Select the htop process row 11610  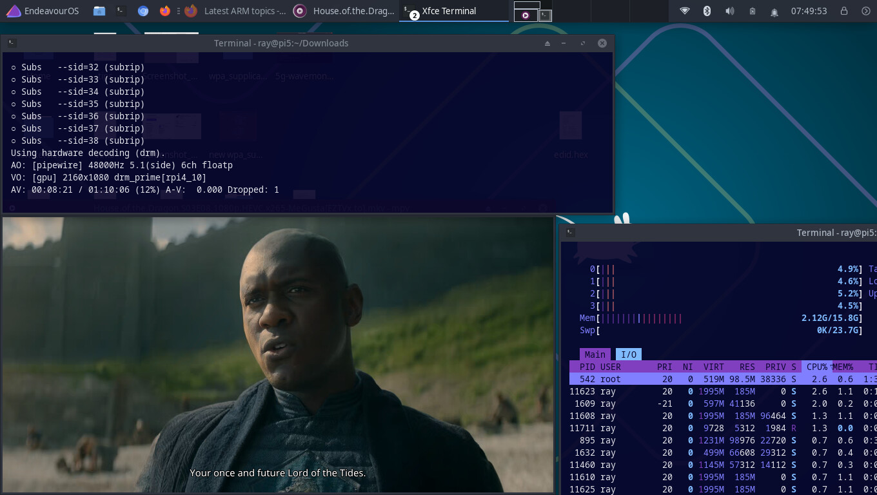coord(723,477)
